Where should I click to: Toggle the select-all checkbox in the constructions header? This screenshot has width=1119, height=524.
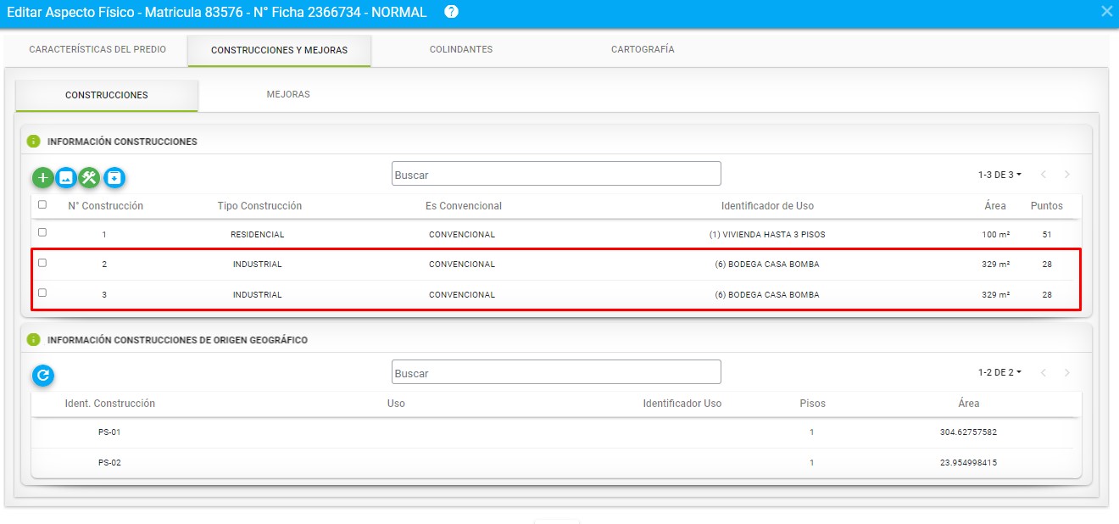pos(42,204)
